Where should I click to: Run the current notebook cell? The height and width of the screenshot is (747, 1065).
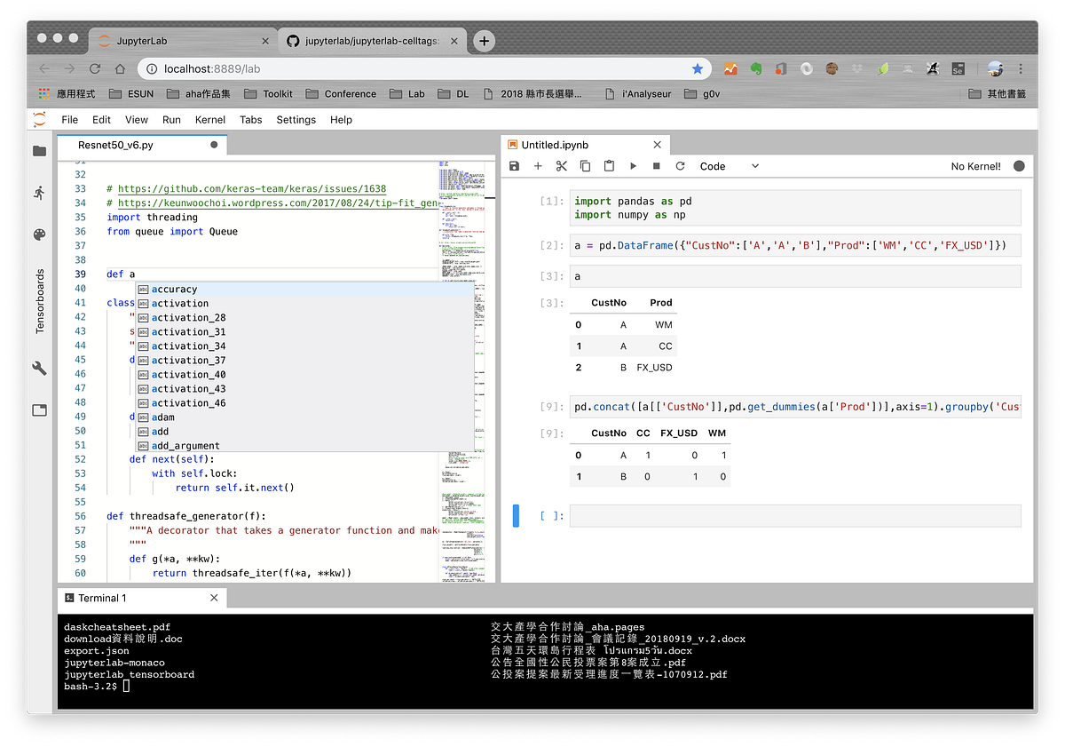click(x=633, y=166)
